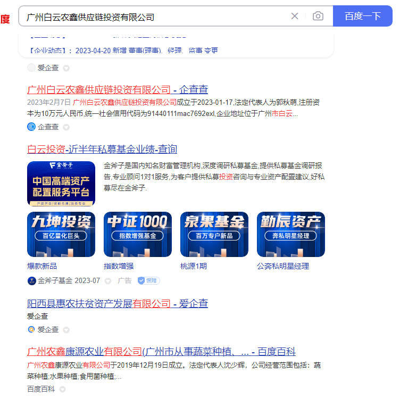Open 企业动态 2023-04-20 新增 link

[x=123, y=50]
